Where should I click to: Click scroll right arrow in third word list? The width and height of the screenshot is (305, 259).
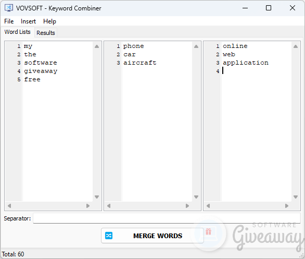[287, 206]
